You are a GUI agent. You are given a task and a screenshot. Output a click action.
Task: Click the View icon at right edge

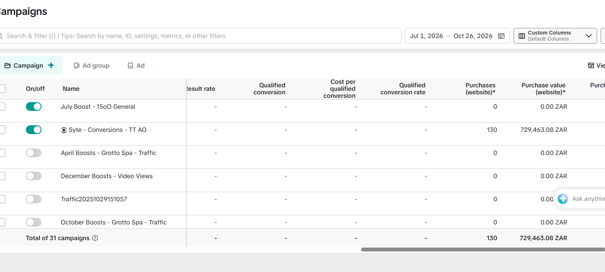591,65
